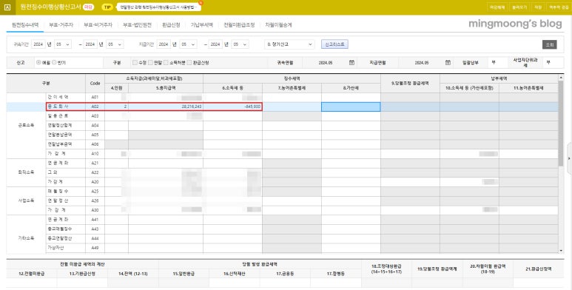The height and width of the screenshot is (290, 572).
Task: Click the 12.전월미환급 input cell
Action: click(x=31, y=283)
